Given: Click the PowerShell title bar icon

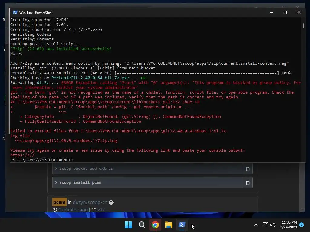Looking at the screenshot, I should 15,12.
